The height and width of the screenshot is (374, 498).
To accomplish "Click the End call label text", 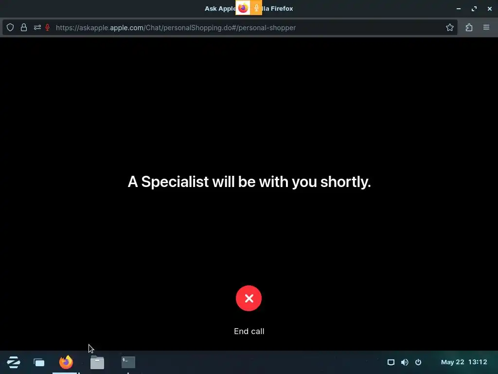I will (249, 331).
